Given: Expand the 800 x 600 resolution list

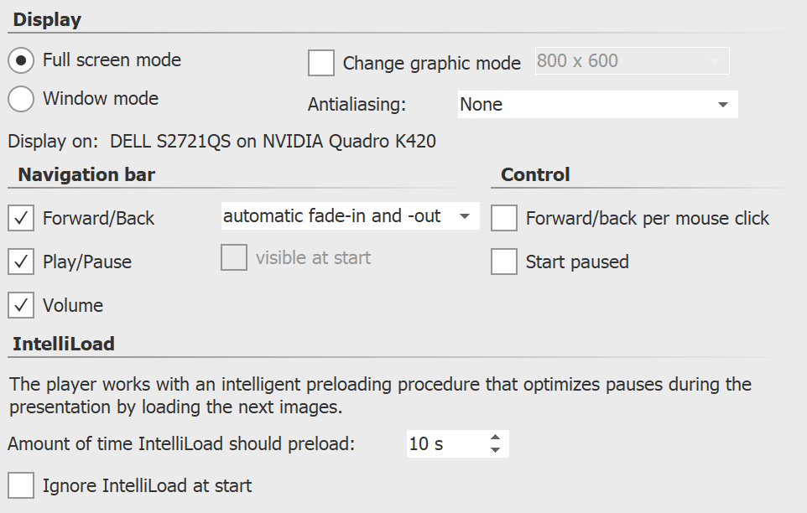Looking at the screenshot, I should click(715, 60).
